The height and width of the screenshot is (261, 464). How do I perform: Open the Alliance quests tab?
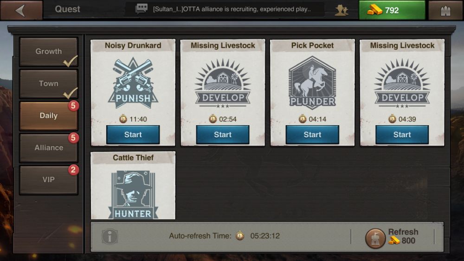(x=49, y=147)
